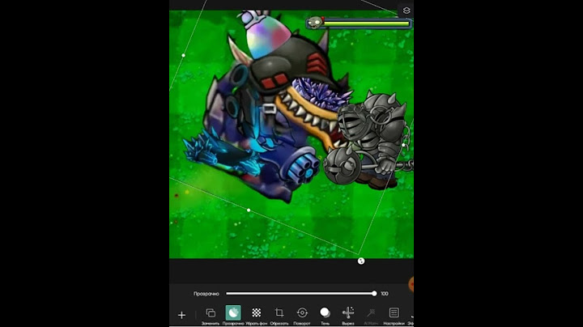
Task: Click the Прозрачно slider label
Action: (206, 294)
